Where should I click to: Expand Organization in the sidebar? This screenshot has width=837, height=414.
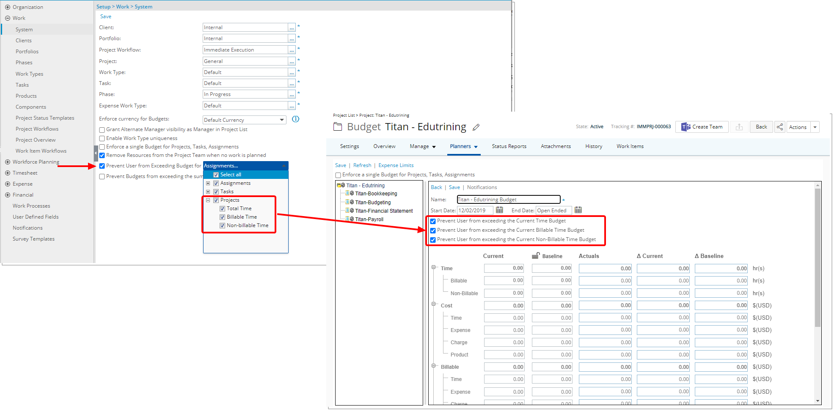(x=8, y=7)
